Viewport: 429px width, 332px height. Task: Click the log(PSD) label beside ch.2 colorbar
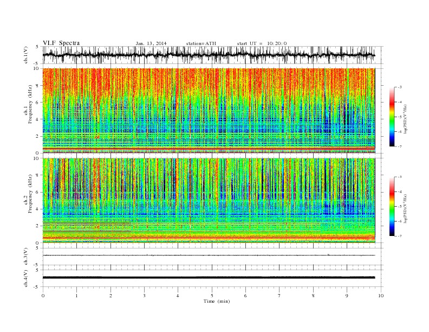point(405,208)
